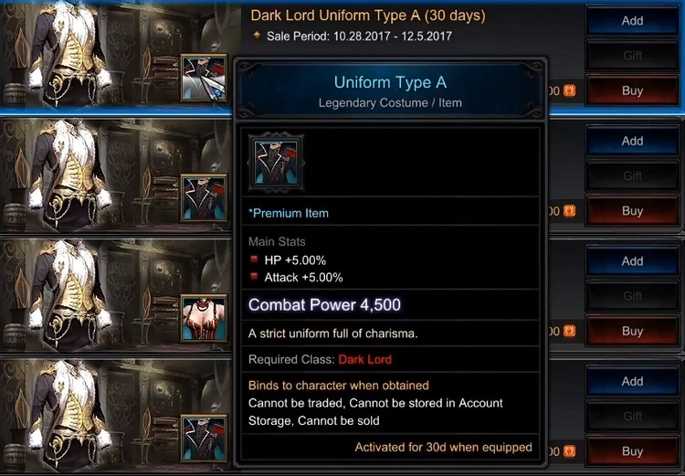Click the first row's costume item icon

(204, 78)
